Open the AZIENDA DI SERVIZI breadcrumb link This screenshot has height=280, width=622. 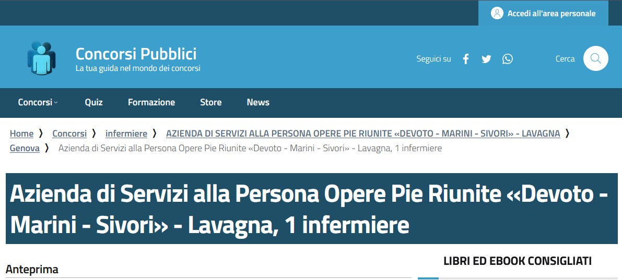click(x=362, y=133)
